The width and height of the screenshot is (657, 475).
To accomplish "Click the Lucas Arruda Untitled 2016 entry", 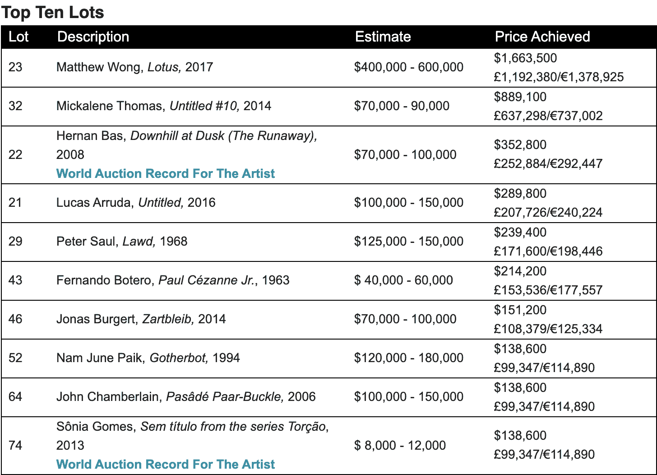I will 135,203.
